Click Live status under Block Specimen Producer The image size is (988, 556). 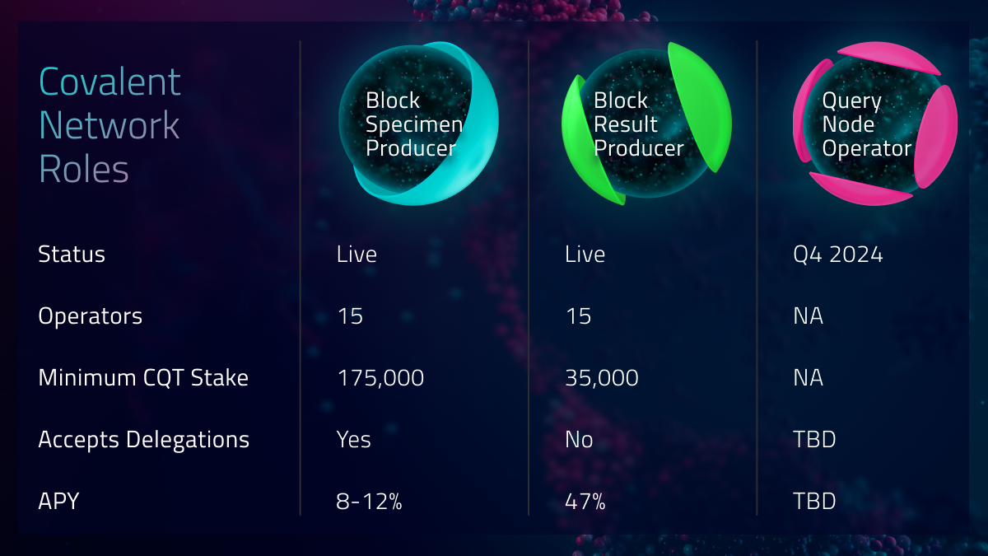[x=357, y=255]
